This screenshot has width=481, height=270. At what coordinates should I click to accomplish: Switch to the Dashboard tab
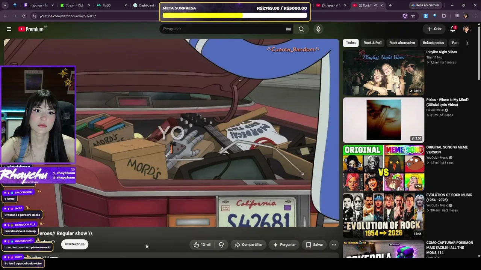[145, 5]
